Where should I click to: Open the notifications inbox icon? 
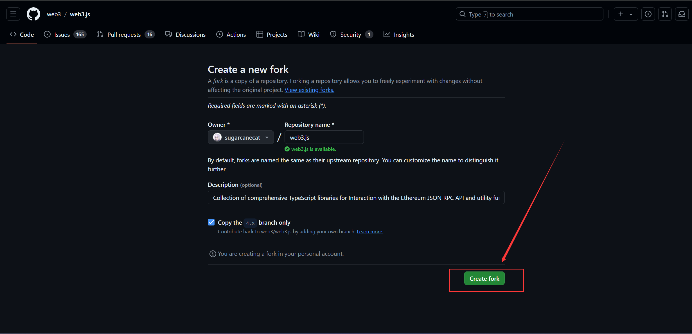pyautogui.click(x=682, y=14)
